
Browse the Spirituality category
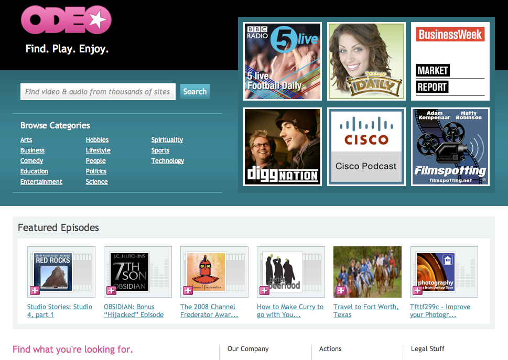point(167,140)
